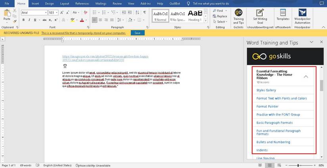Launch Woodpecker Automation add-in
Image resolution: width=327 pixels, height=168 pixels.
302,17
